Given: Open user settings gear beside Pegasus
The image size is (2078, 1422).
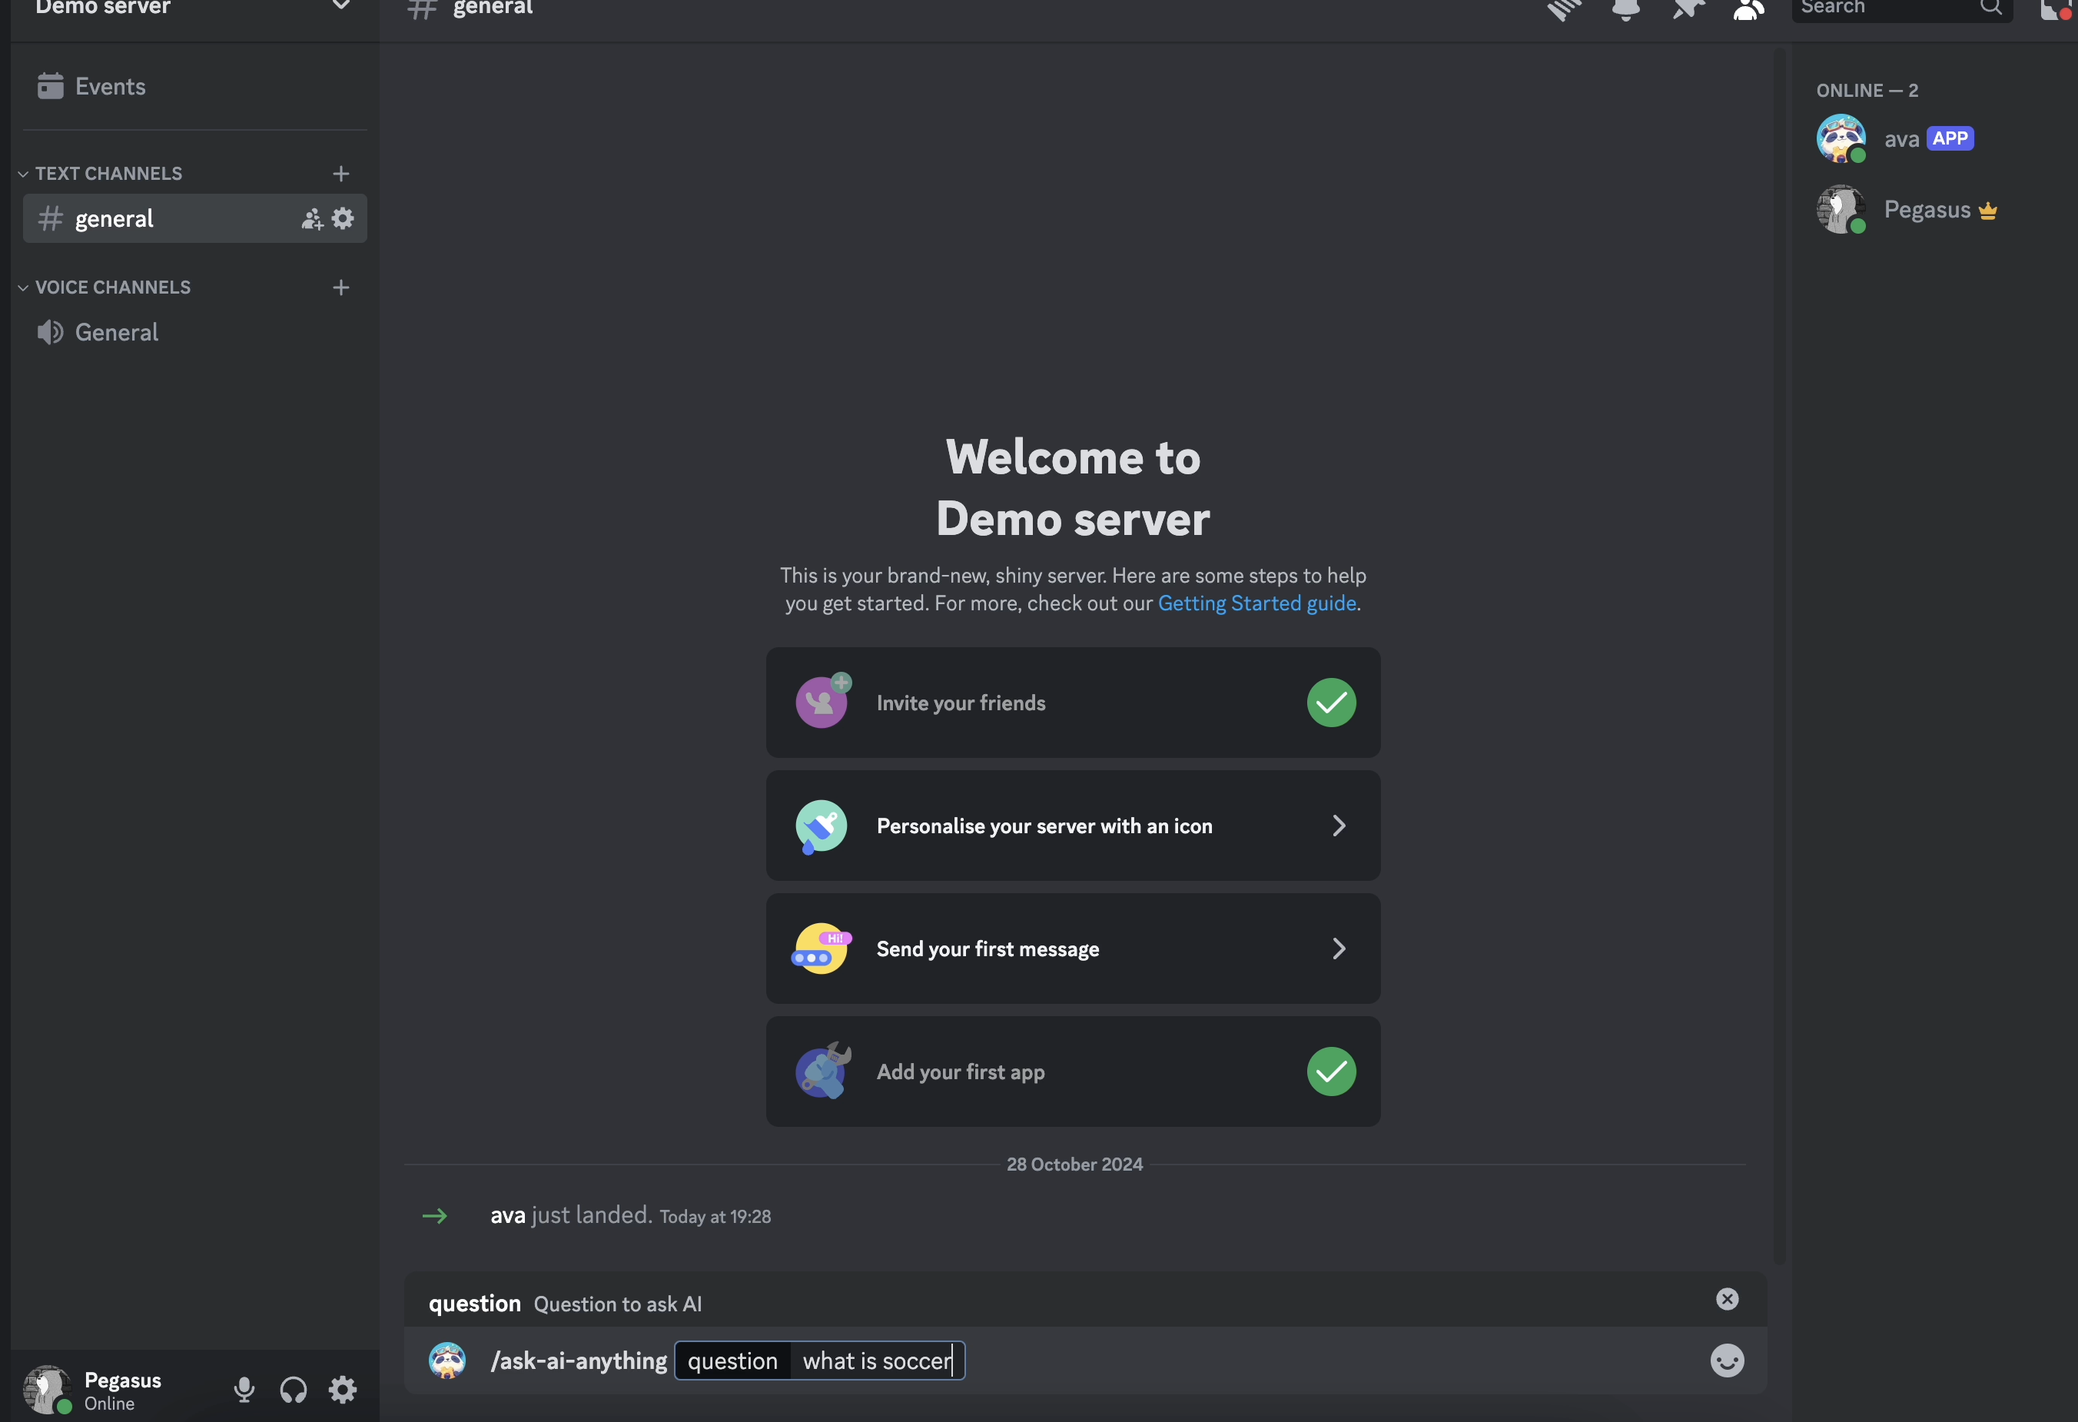Looking at the screenshot, I should tap(343, 1389).
